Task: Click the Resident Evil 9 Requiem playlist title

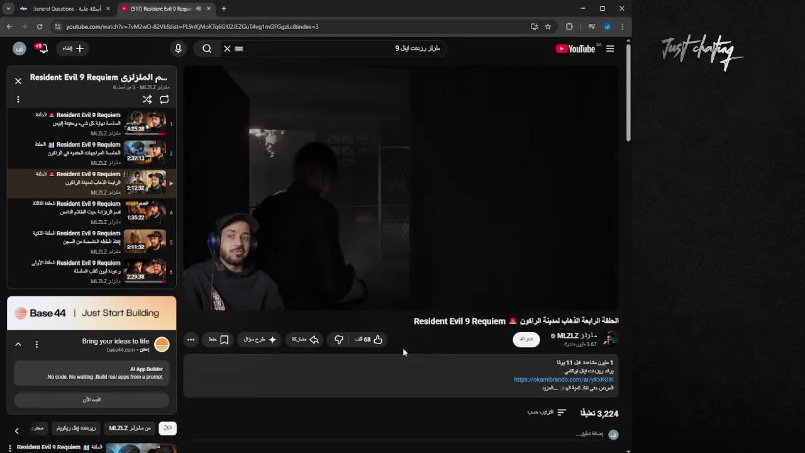Action: tap(99, 77)
